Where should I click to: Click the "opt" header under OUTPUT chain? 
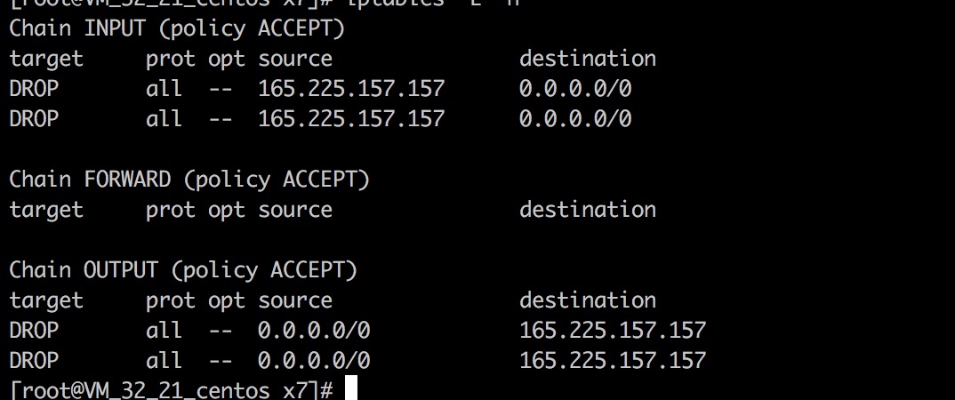pyautogui.click(x=226, y=300)
